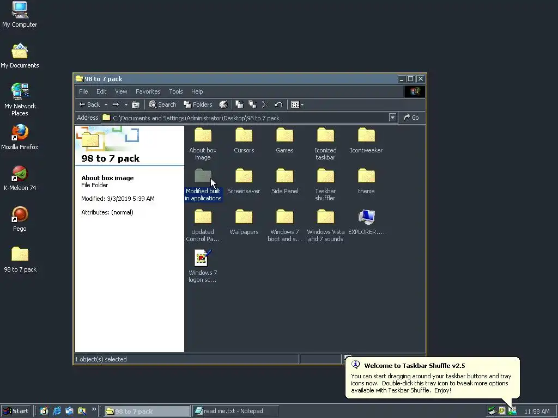Image resolution: width=558 pixels, height=418 pixels.
Task: Select the Screensaver folder
Action: pyautogui.click(x=244, y=181)
